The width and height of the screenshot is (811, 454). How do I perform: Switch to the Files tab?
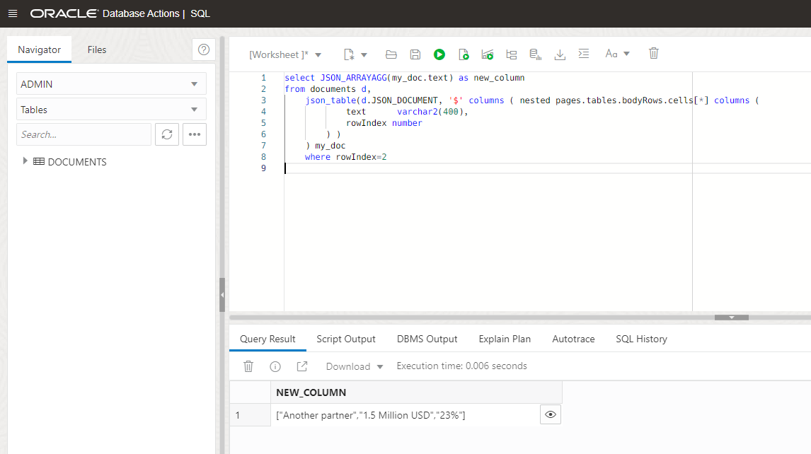point(97,50)
